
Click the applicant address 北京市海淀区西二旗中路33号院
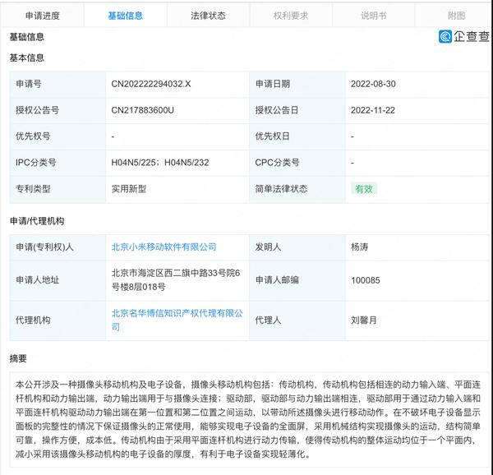point(176,279)
